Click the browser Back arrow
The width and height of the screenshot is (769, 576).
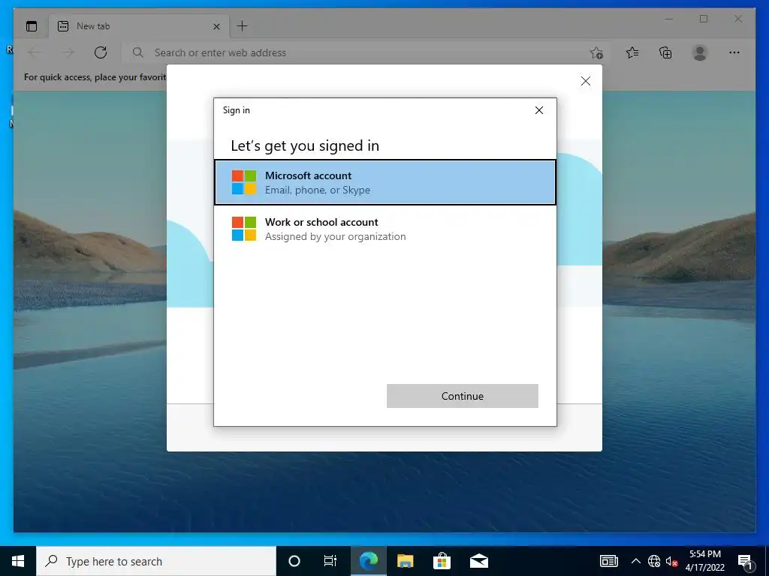click(x=35, y=52)
